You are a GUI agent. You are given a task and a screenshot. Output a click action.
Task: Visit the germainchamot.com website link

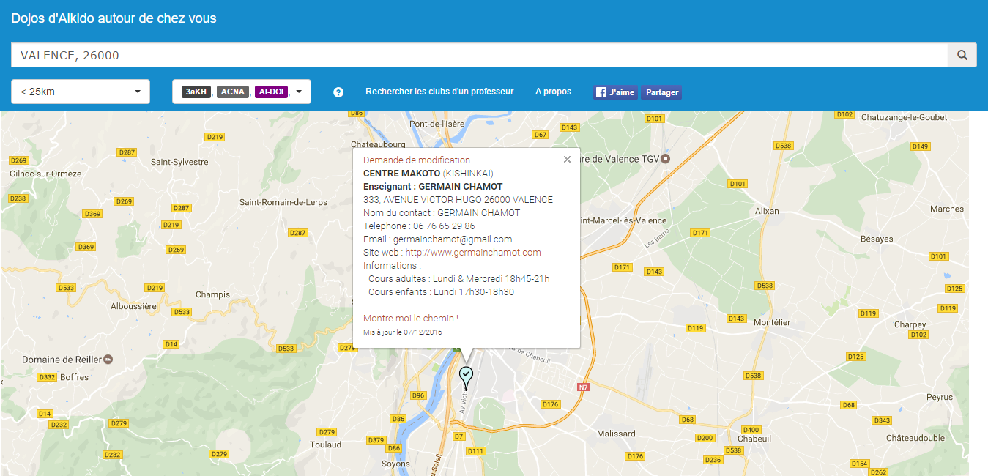(x=473, y=252)
